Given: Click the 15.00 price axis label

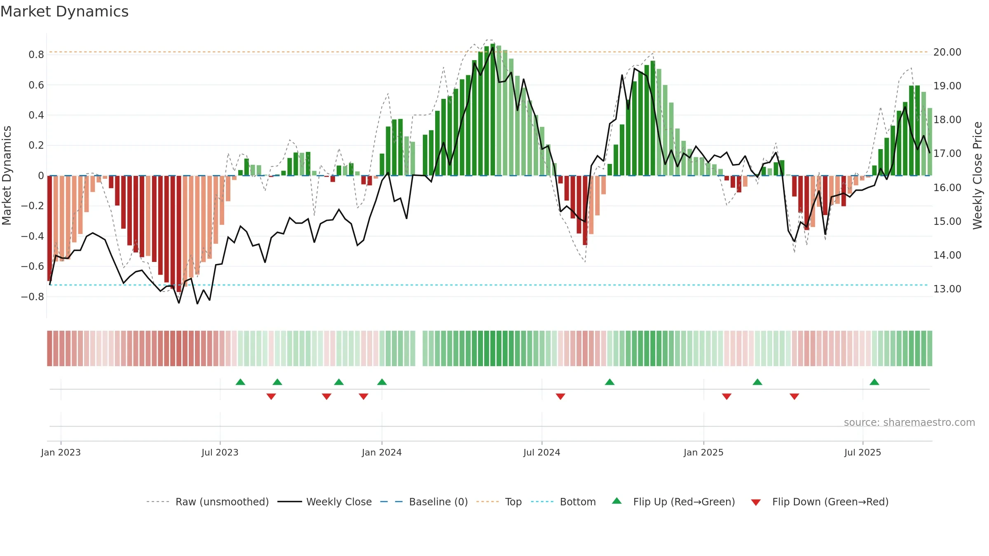Looking at the screenshot, I should pyautogui.click(x=947, y=222).
